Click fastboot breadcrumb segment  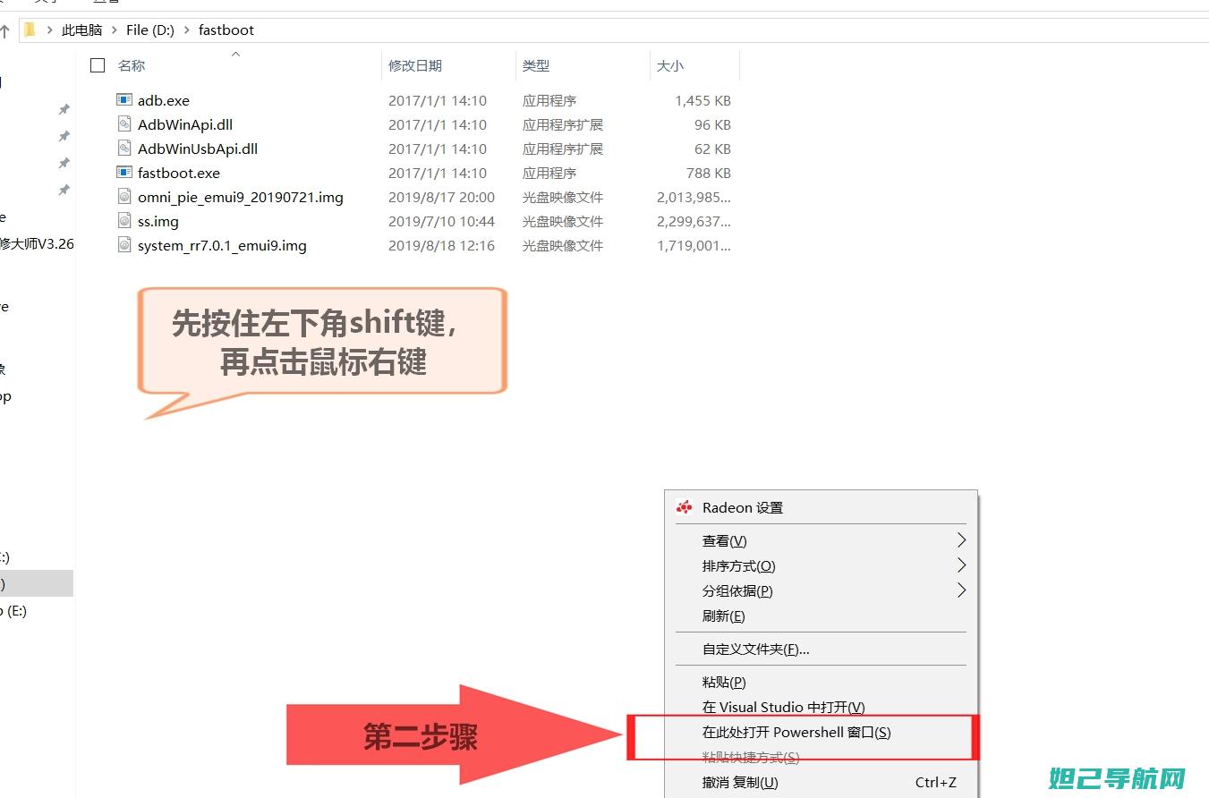(226, 30)
